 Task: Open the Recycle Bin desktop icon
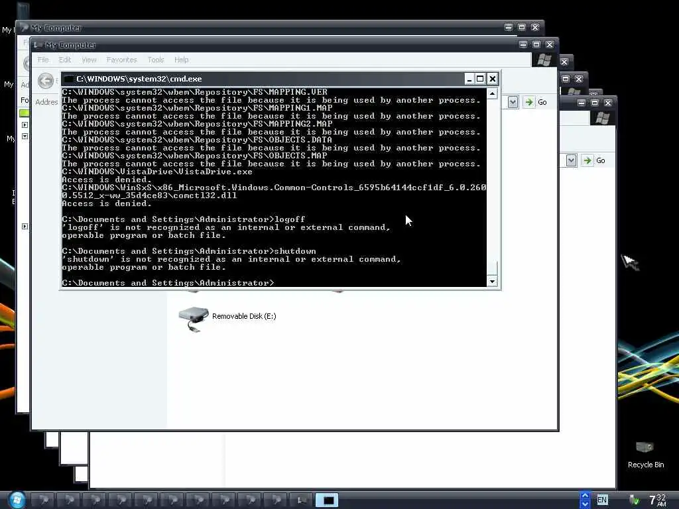645,455
